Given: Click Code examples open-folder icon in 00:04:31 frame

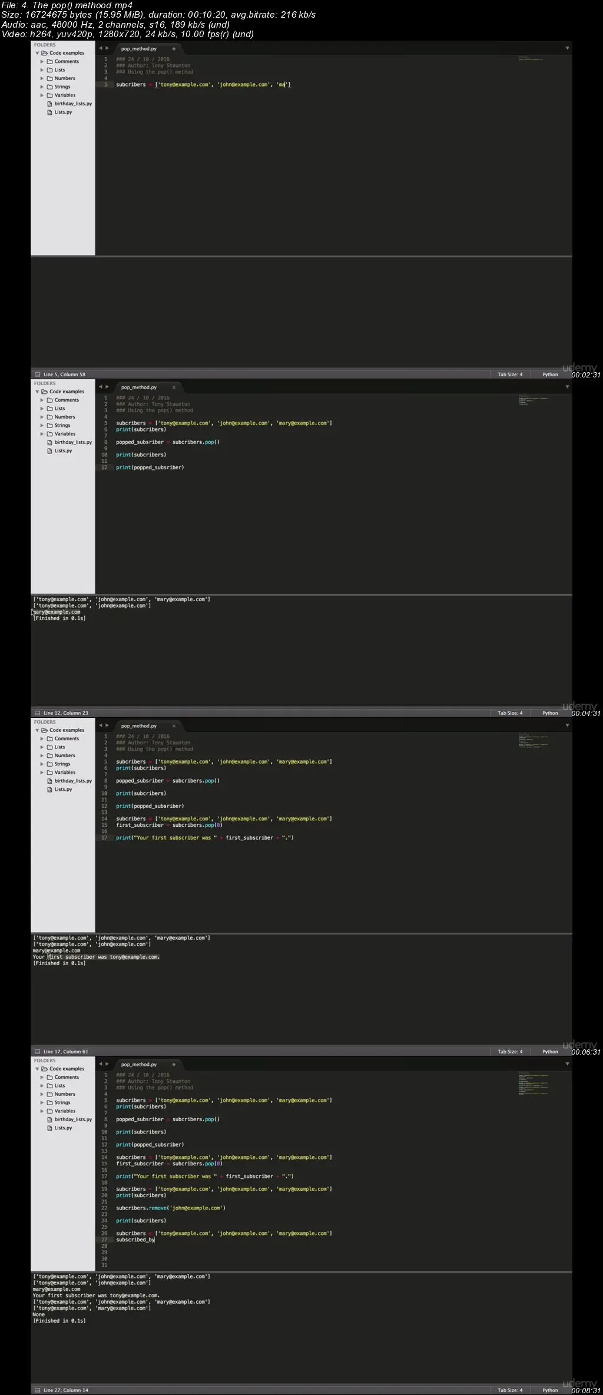Looking at the screenshot, I should tap(45, 392).
